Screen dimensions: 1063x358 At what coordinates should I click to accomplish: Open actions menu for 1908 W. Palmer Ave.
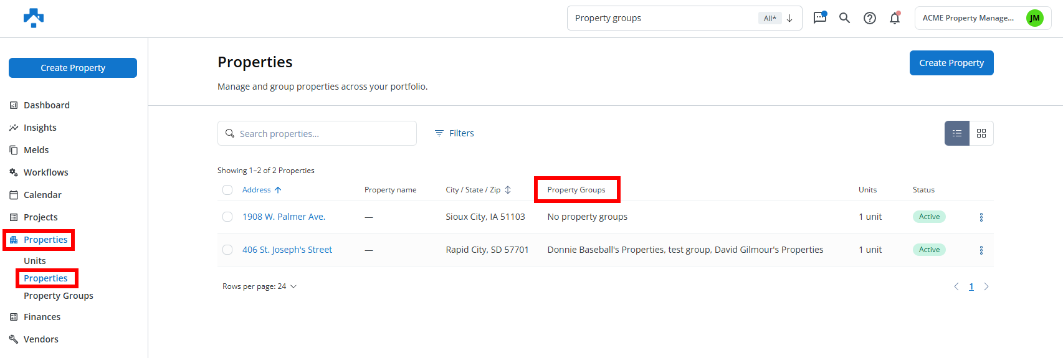(x=981, y=217)
